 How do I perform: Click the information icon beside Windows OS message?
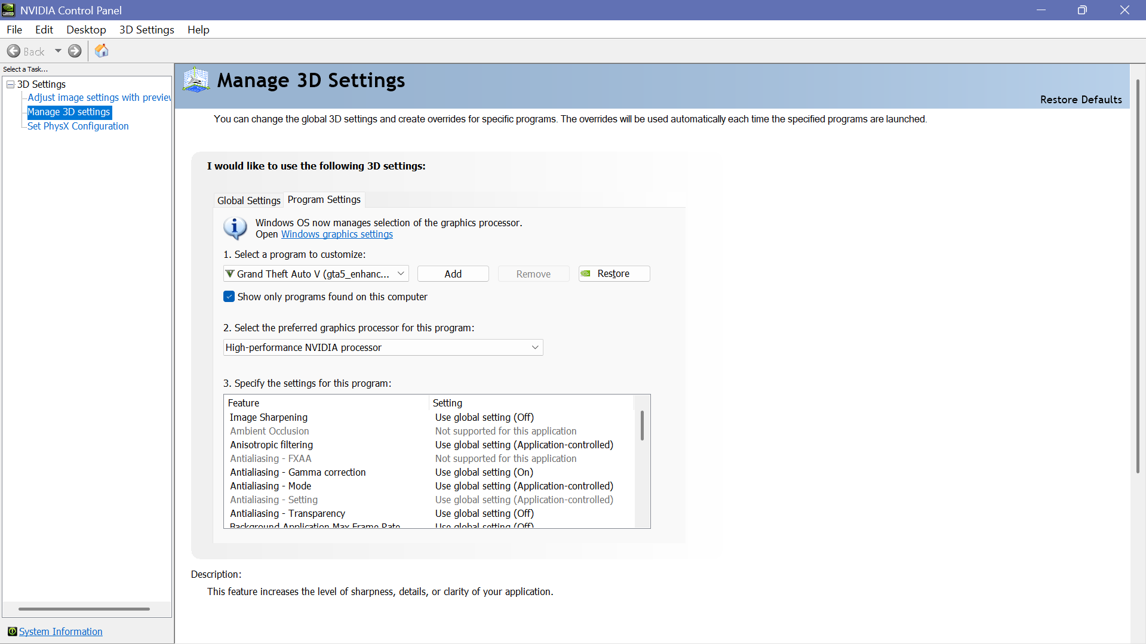[x=235, y=228]
